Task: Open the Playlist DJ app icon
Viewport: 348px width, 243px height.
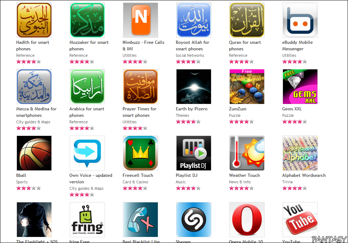Action: (x=194, y=153)
